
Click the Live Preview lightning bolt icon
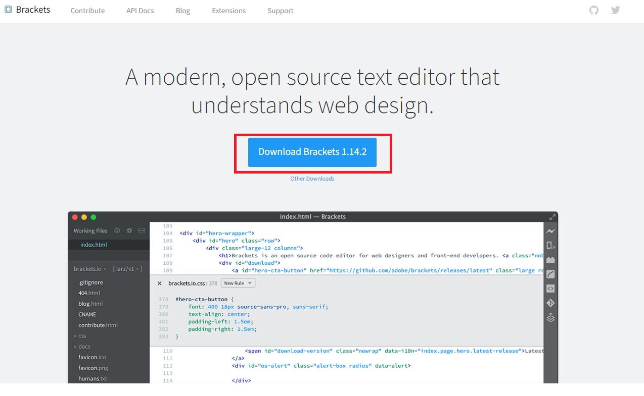point(550,231)
